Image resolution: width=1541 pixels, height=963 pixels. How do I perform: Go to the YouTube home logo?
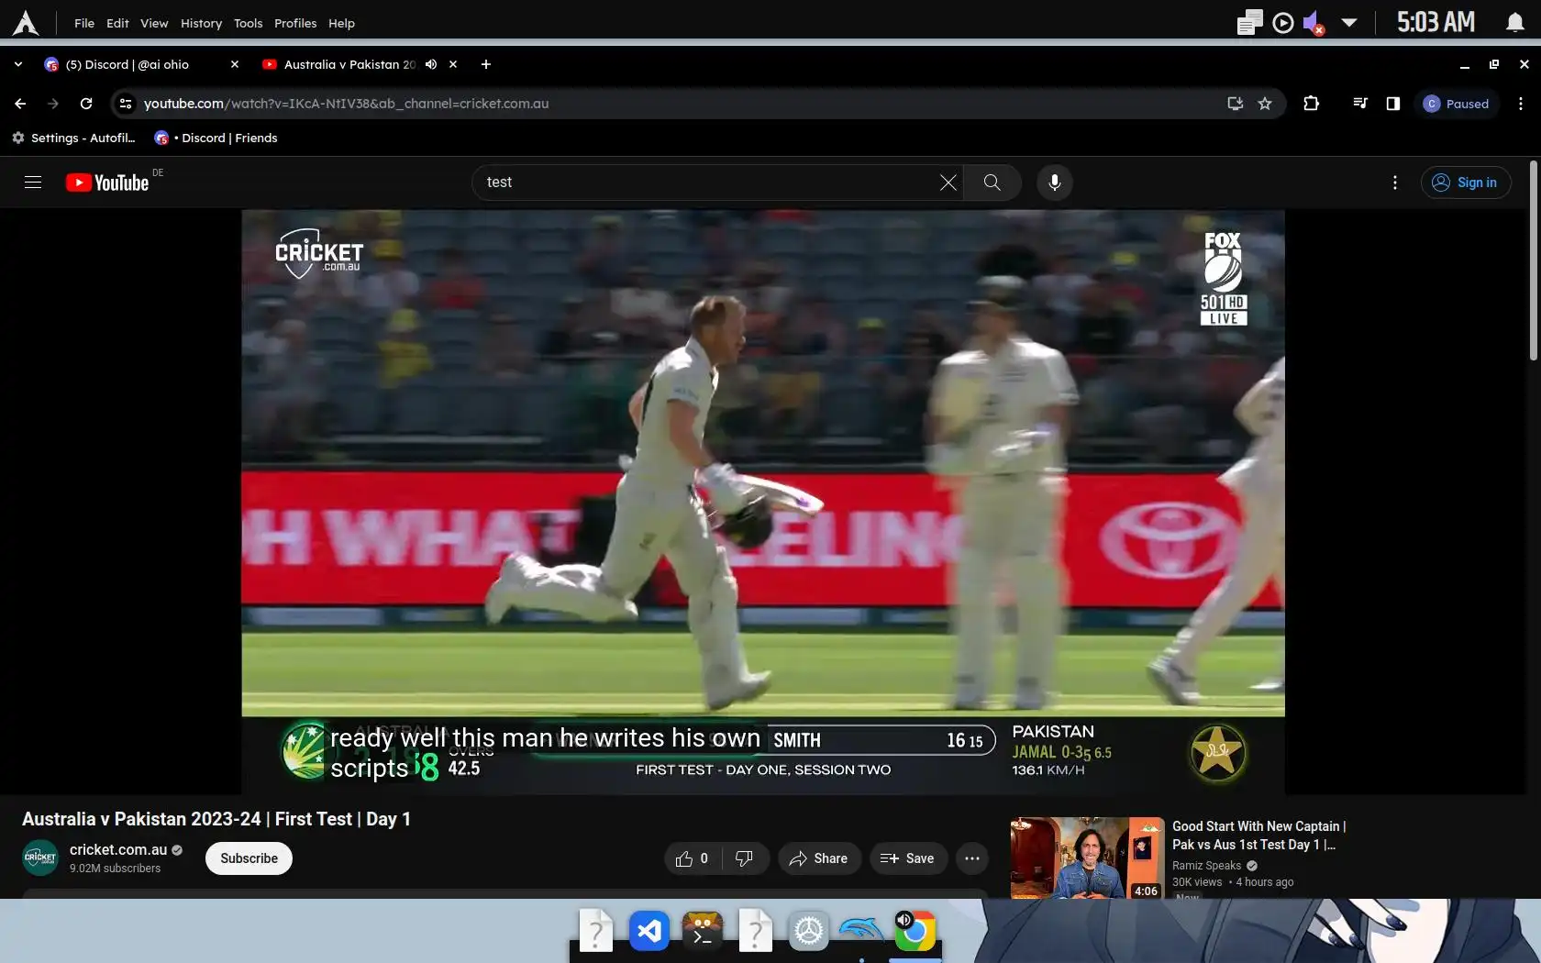pos(107,183)
